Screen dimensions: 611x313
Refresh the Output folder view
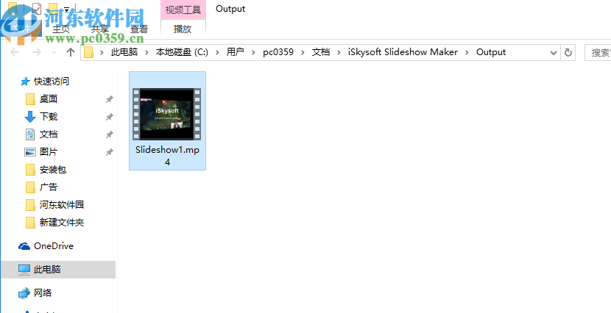click(568, 52)
